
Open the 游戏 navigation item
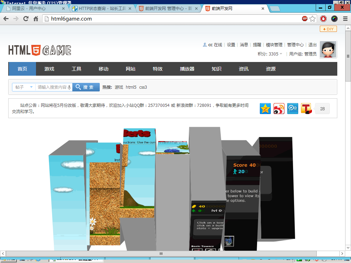click(49, 69)
